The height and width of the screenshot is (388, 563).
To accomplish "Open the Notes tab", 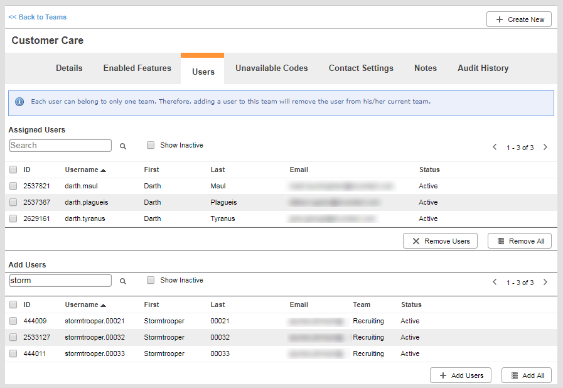I will click(426, 68).
